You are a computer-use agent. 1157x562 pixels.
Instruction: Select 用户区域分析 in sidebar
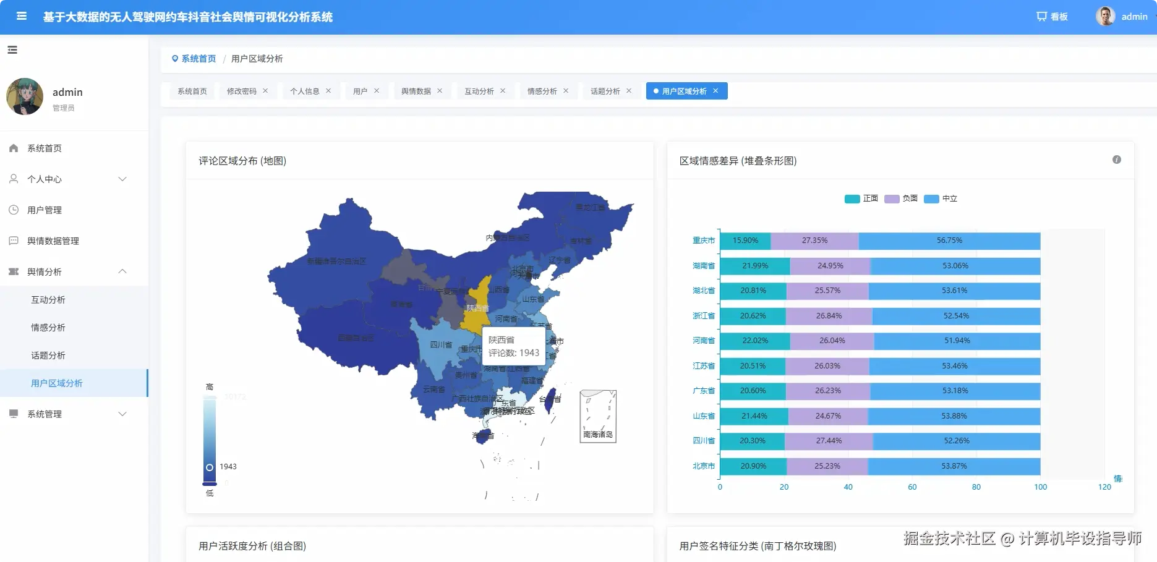pyautogui.click(x=74, y=383)
